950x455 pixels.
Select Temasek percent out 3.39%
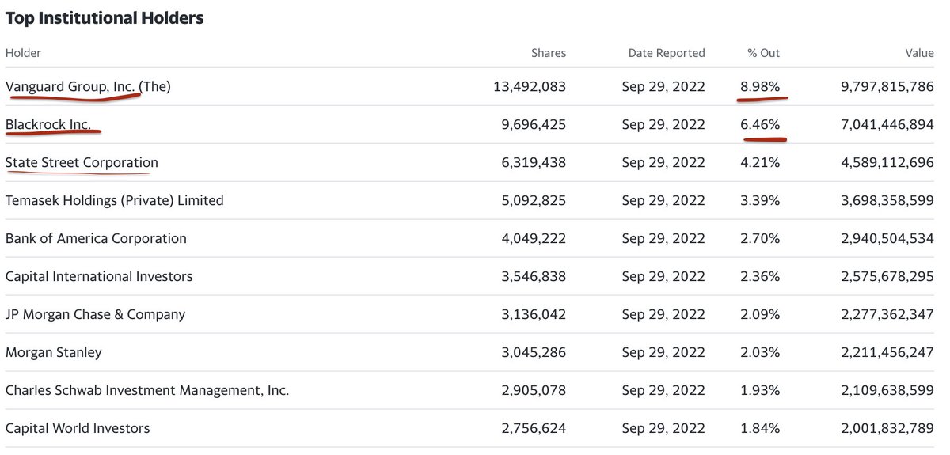point(760,200)
